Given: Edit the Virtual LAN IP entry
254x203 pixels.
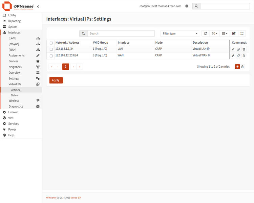Looking at the screenshot, I should (233, 49).
